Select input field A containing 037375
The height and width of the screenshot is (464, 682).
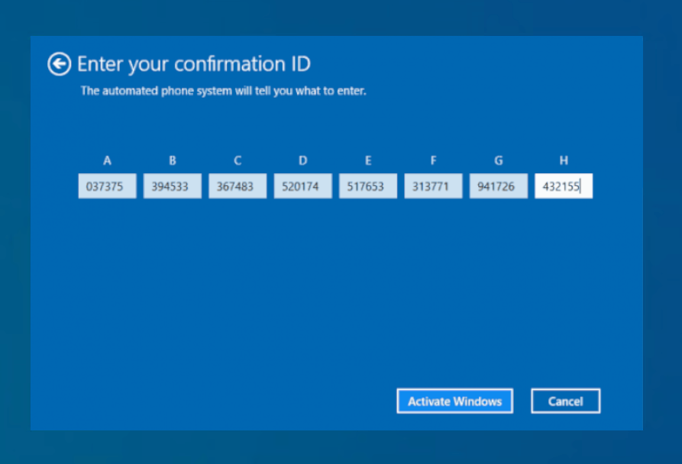(x=107, y=186)
